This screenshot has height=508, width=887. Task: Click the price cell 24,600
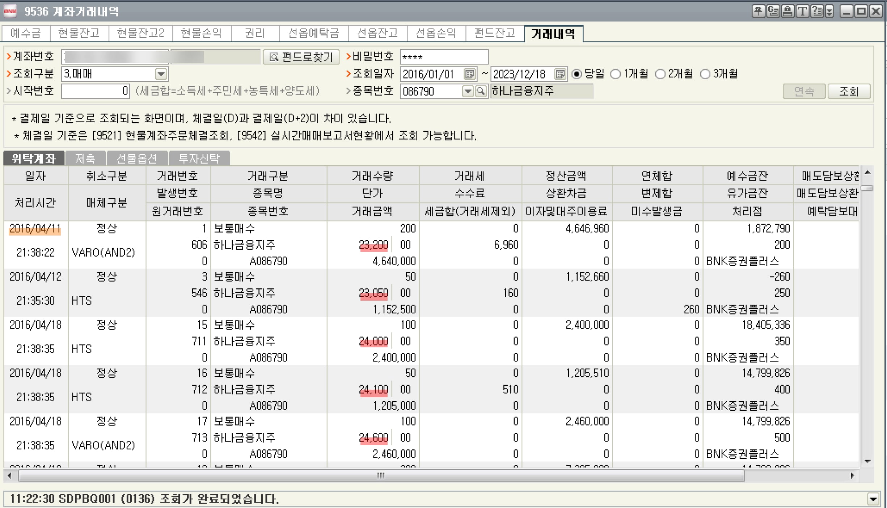373,438
